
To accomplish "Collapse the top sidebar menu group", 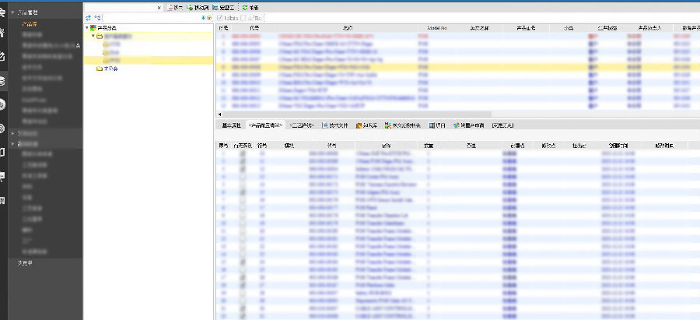I will (x=12, y=13).
